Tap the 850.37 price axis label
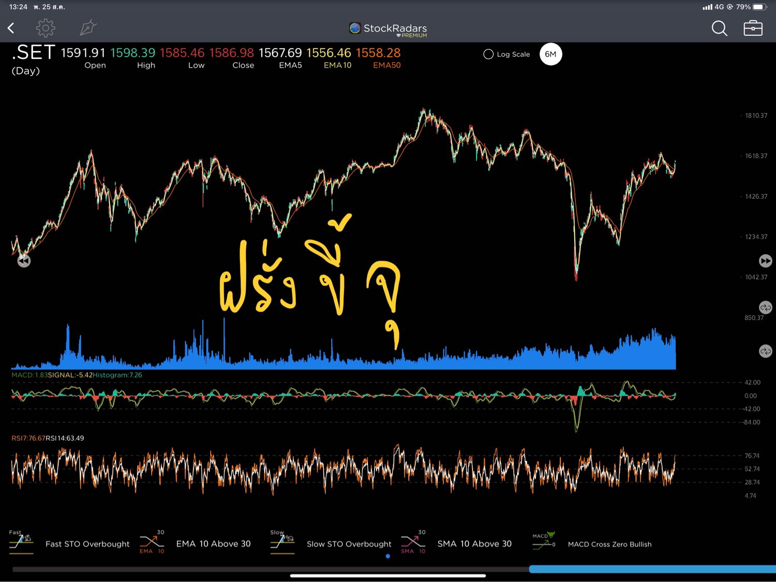Screen dimensions: 776x582 754,318
